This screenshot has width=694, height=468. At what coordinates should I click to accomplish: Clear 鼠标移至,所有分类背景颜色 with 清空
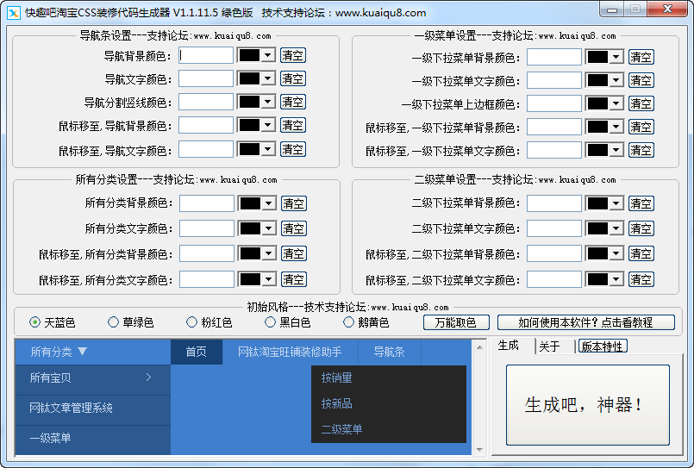(293, 253)
